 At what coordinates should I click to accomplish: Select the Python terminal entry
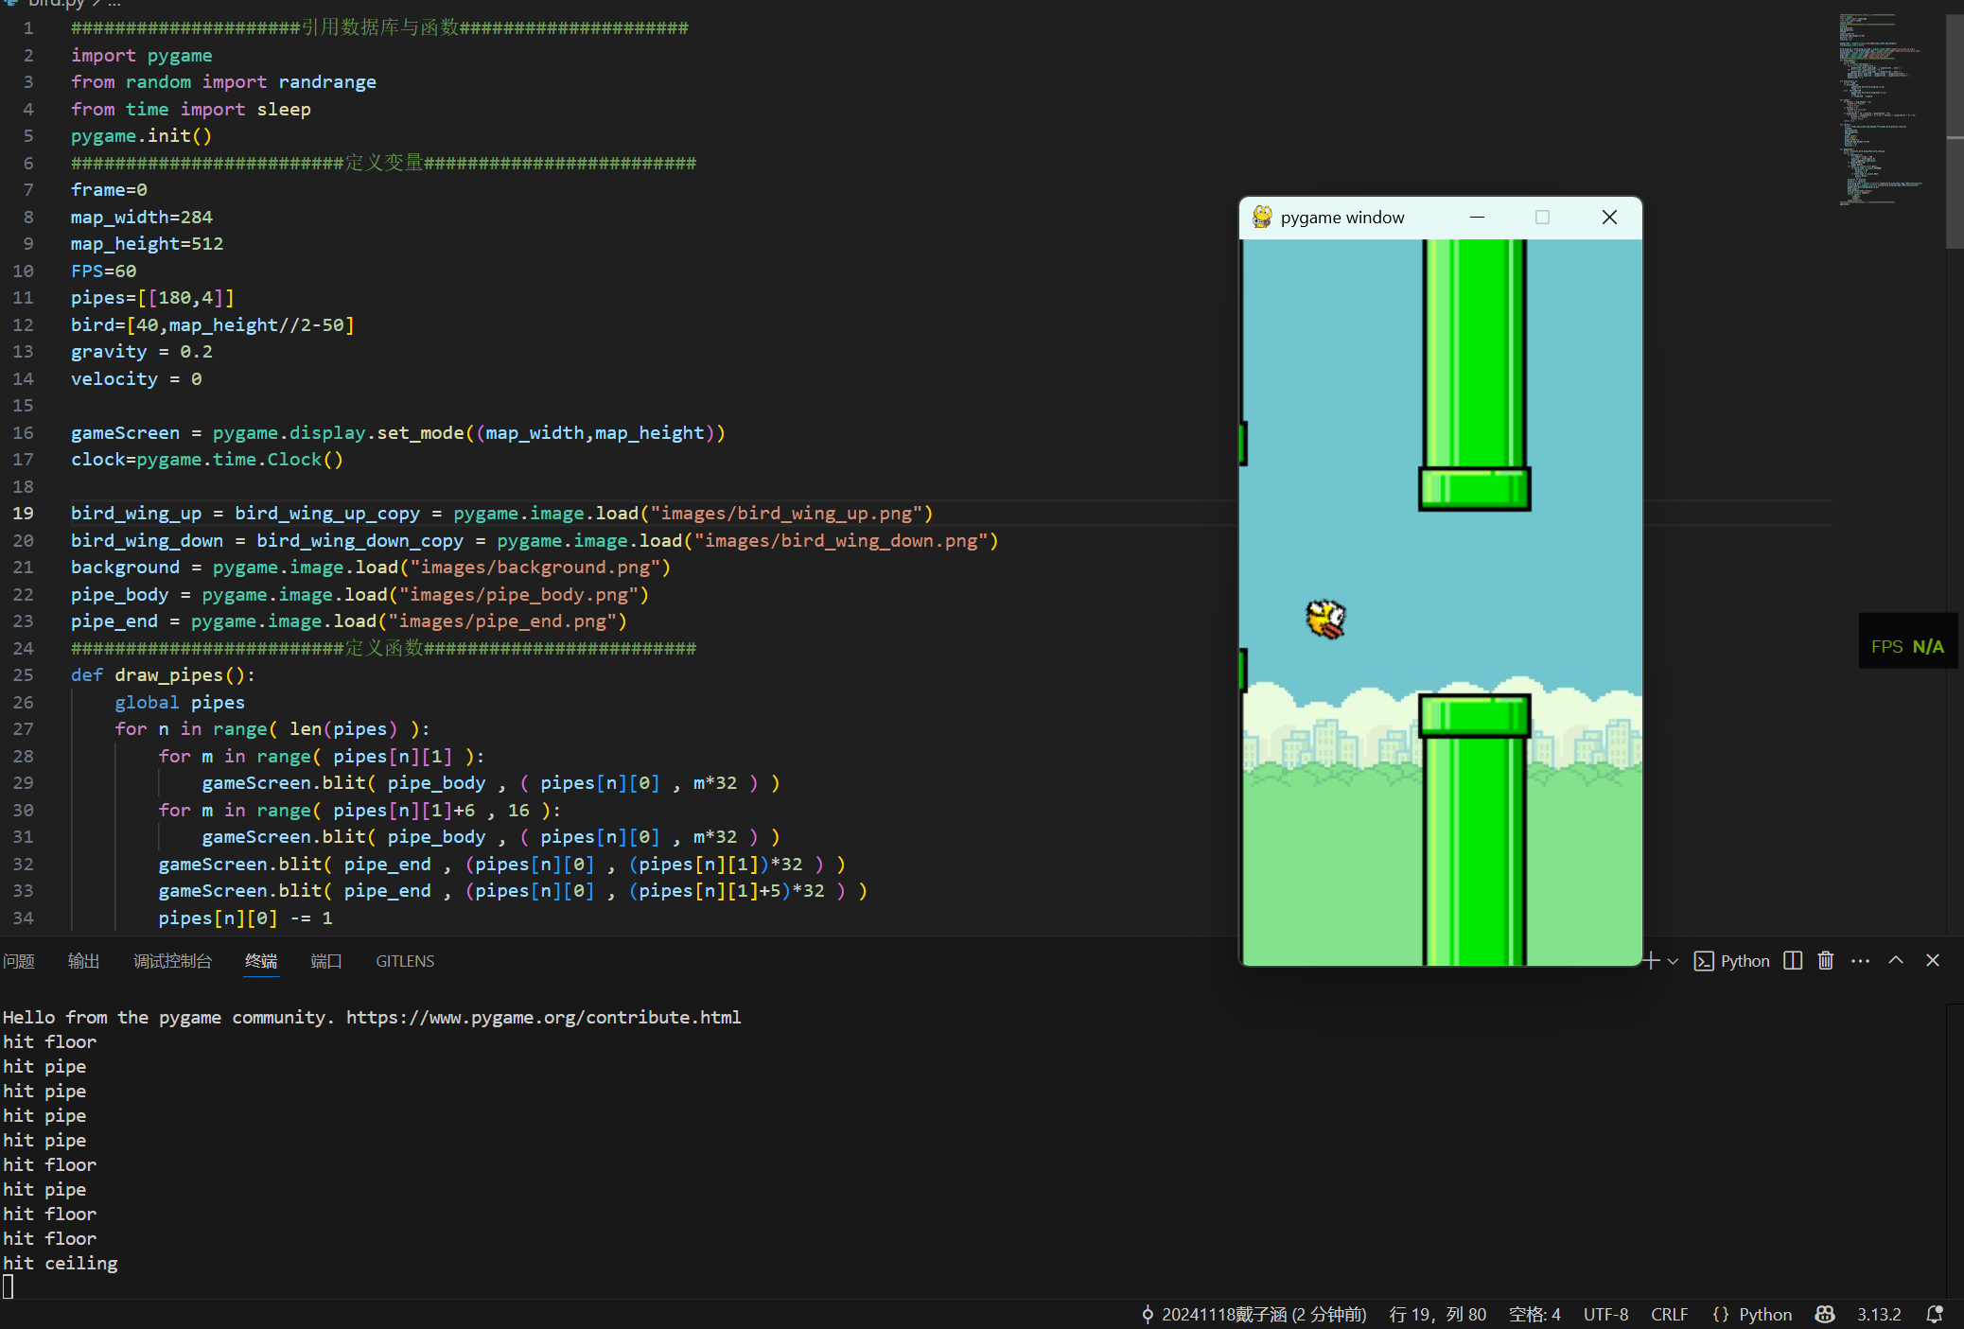[1731, 961]
